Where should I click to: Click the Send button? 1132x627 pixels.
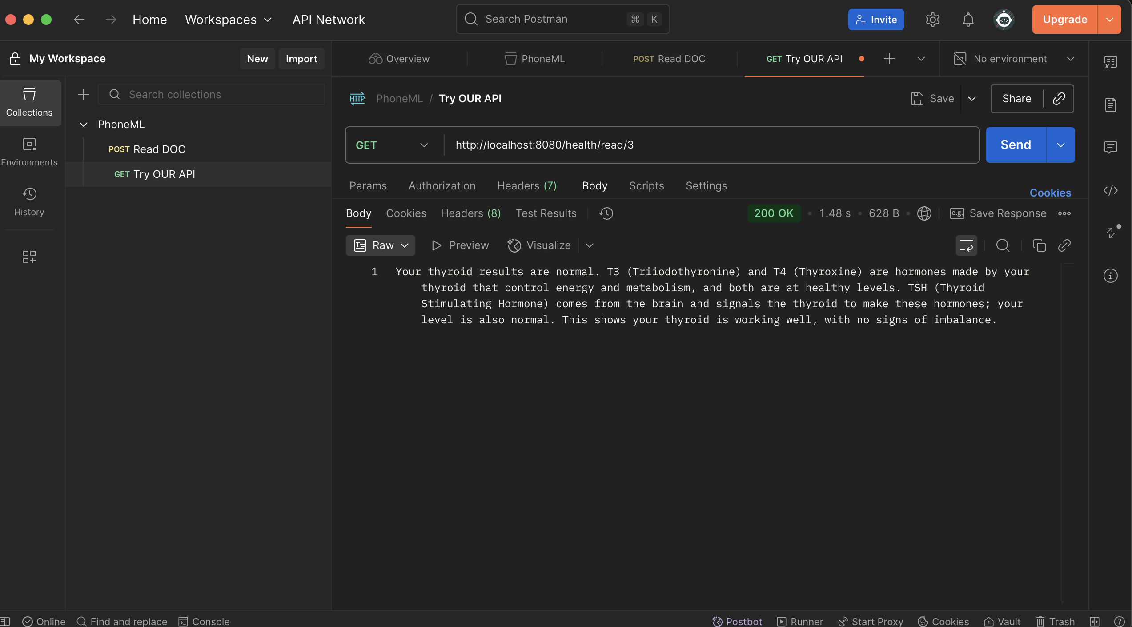click(x=1016, y=145)
